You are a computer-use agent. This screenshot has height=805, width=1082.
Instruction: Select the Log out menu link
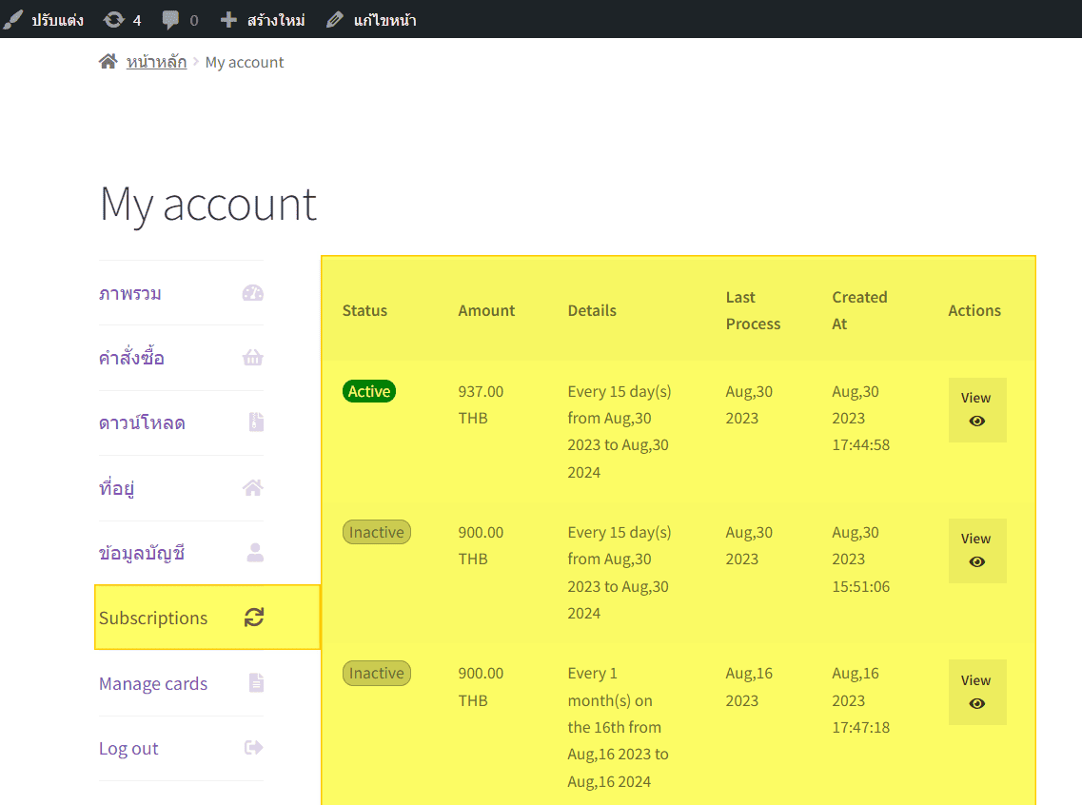pos(128,749)
